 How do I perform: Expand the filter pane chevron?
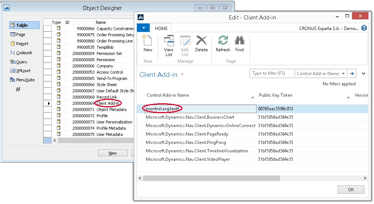(x=363, y=74)
